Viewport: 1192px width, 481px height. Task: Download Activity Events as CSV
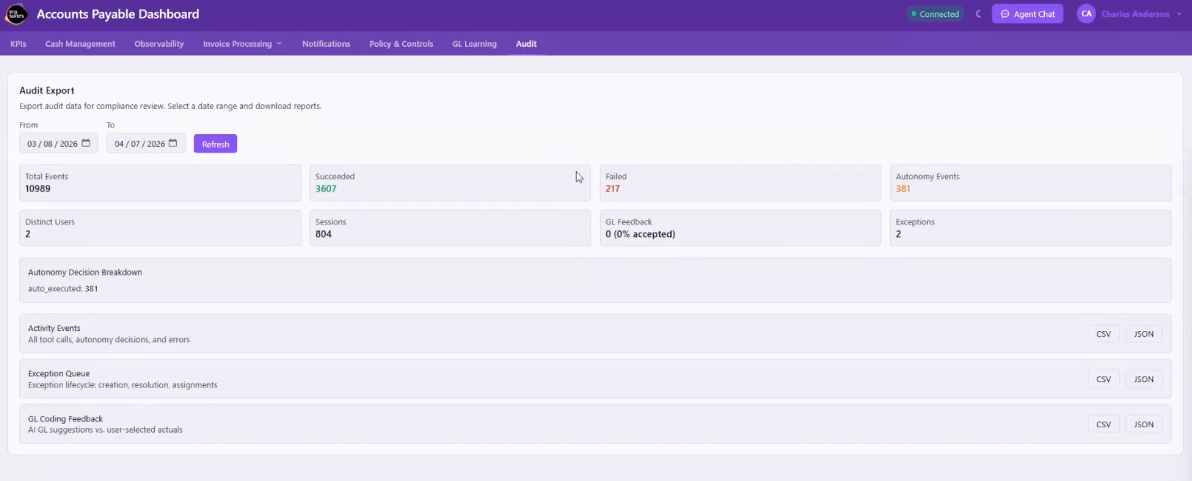point(1103,334)
